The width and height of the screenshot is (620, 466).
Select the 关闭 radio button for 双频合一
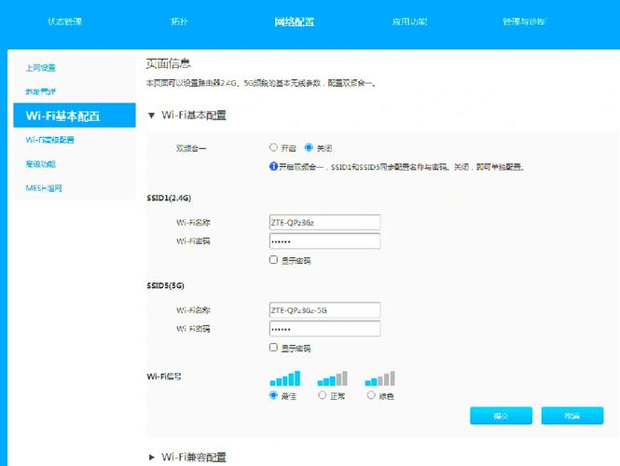pos(310,147)
